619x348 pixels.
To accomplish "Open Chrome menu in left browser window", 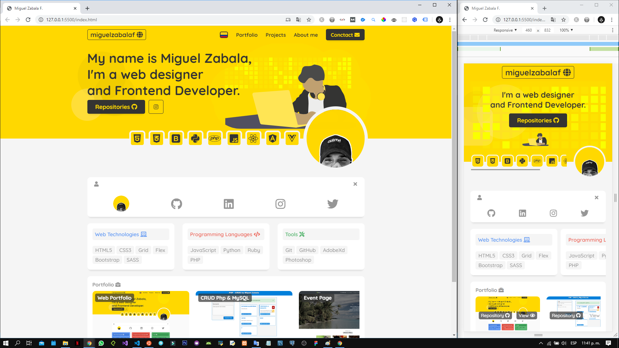I will click(450, 20).
